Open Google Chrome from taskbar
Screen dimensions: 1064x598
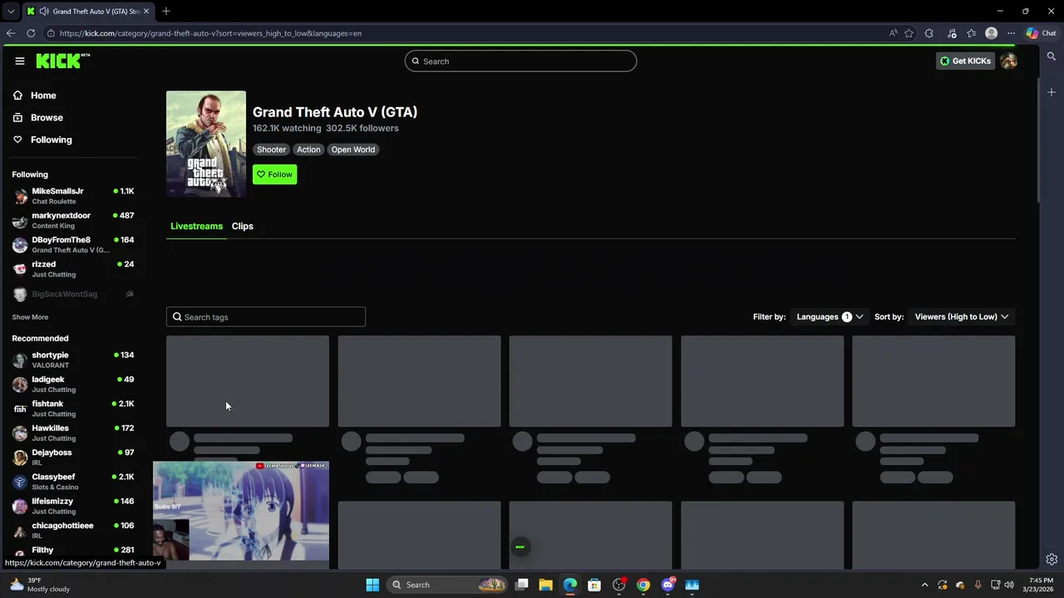tap(643, 585)
